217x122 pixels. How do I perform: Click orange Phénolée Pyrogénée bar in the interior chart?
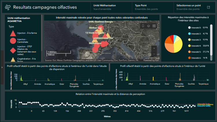pyautogui.click(x=180, y=77)
